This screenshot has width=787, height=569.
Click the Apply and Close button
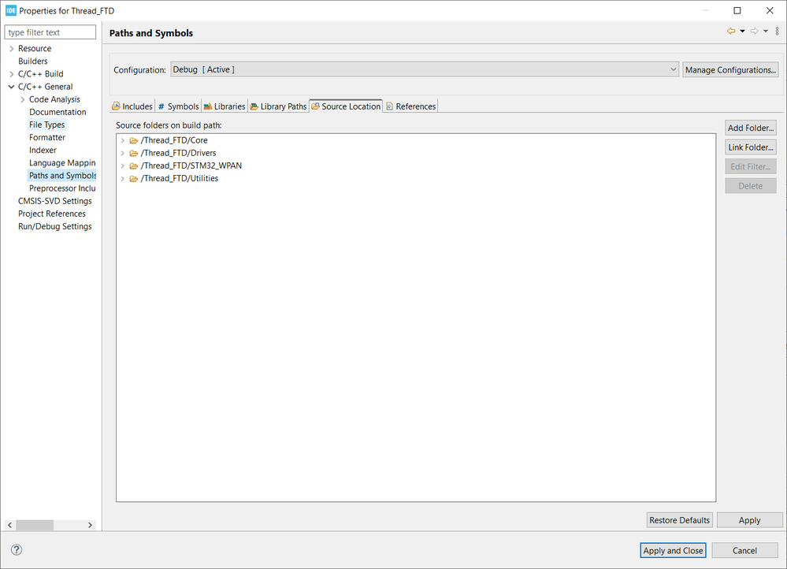[673, 550]
